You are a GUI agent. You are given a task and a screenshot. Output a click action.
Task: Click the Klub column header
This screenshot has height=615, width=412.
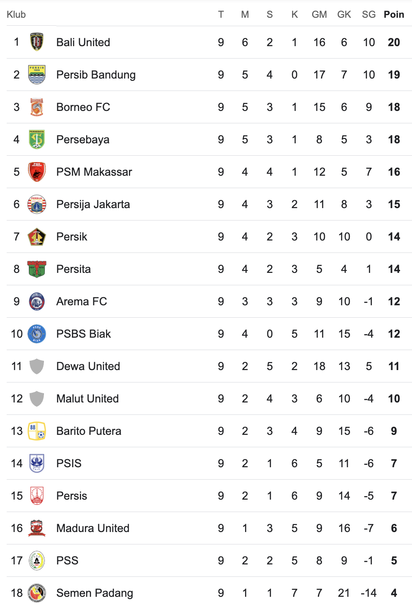coord(16,15)
